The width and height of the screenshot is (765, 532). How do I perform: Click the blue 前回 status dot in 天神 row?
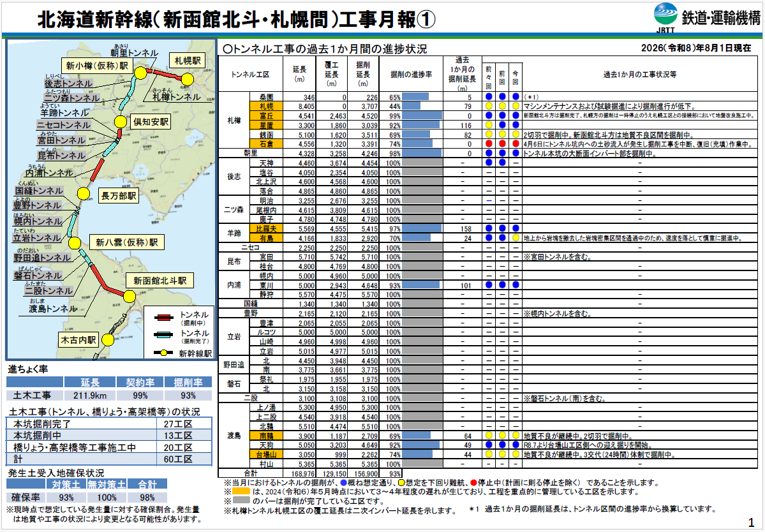point(502,163)
